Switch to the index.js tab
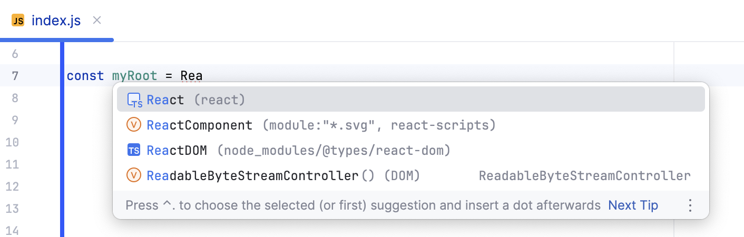744x237 pixels. [x=56, y=21]
